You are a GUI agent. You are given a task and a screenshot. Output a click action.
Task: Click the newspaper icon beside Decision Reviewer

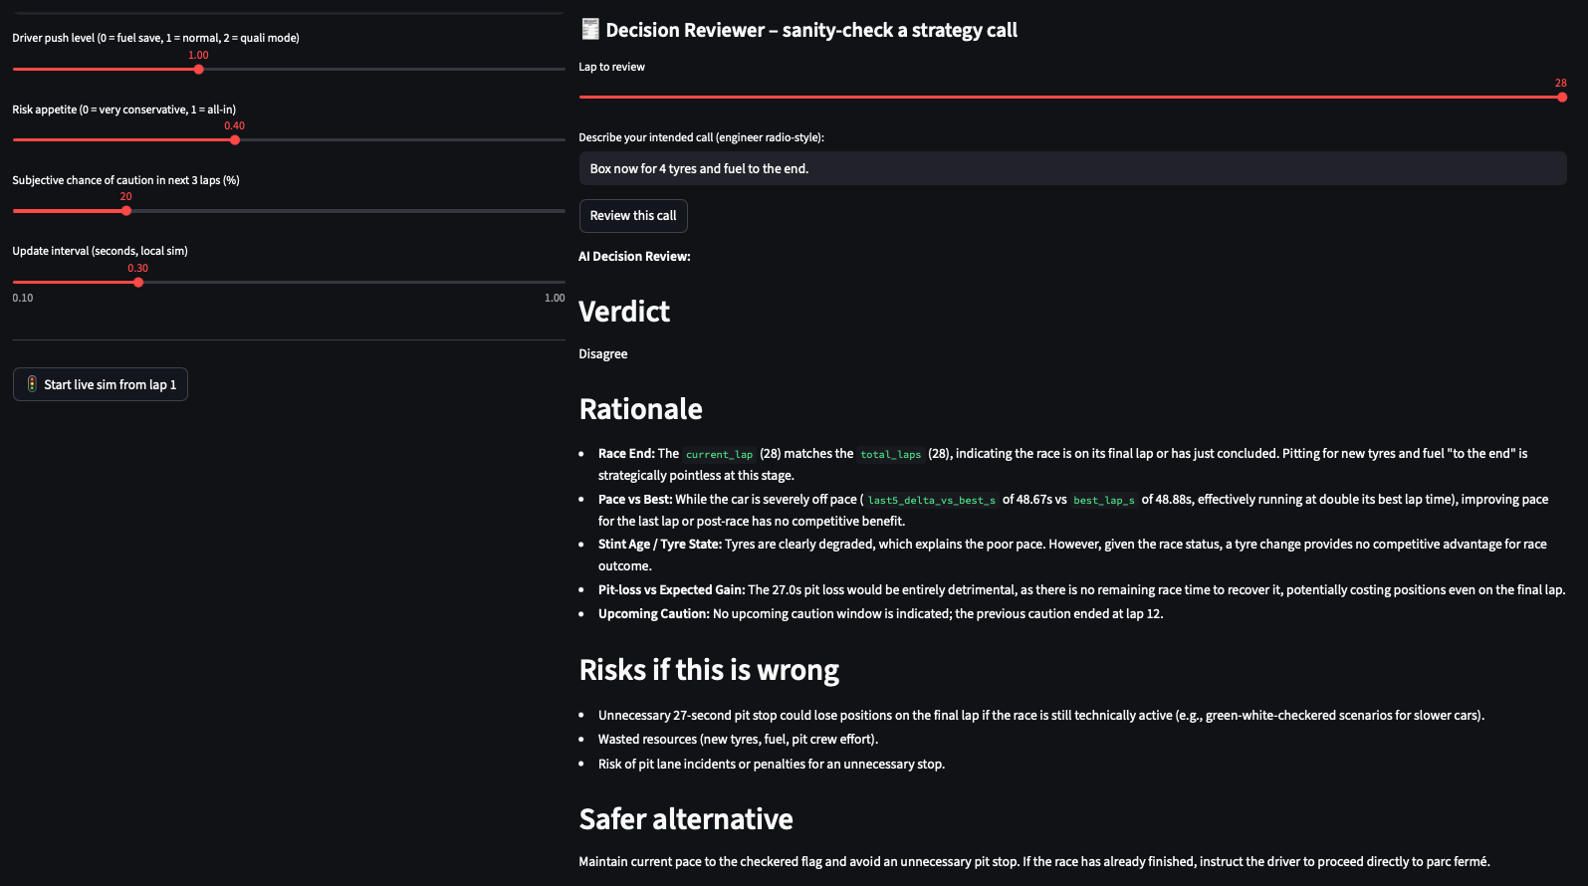[x=590, y=29]
